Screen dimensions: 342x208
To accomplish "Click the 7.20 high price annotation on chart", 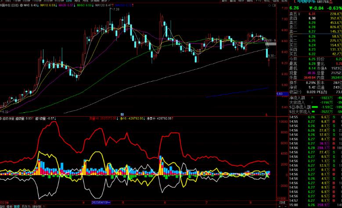I will [116, 9].
